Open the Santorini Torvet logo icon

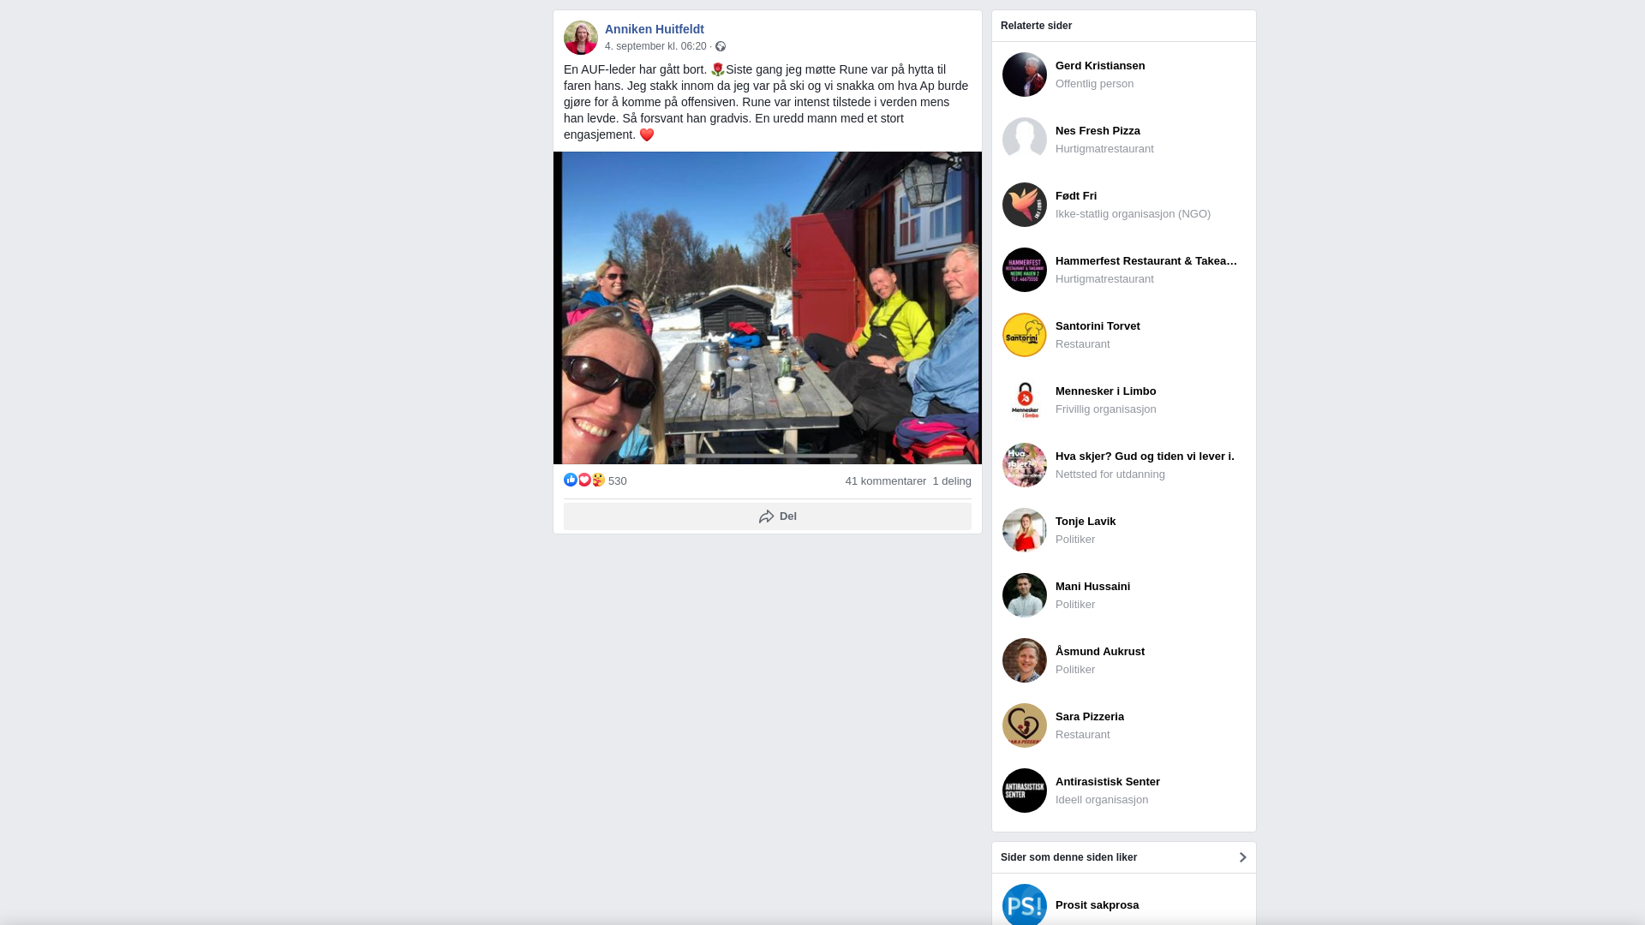tap(1024, 335)
